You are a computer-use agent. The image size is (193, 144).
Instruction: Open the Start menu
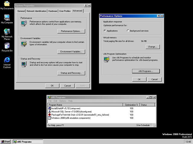[x=5, y=142]
